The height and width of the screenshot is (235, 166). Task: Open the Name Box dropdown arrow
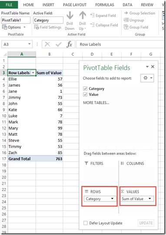pos(30,44)
